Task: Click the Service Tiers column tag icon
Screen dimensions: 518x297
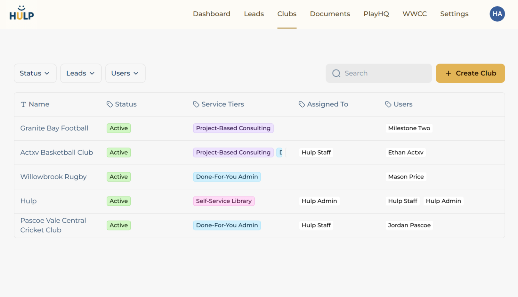Action: coord(196,104)
